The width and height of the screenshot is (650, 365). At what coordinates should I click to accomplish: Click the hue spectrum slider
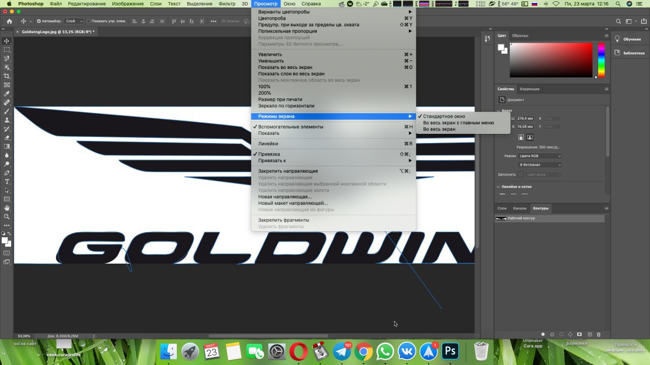pyautogui.click(x=601, y=60)
